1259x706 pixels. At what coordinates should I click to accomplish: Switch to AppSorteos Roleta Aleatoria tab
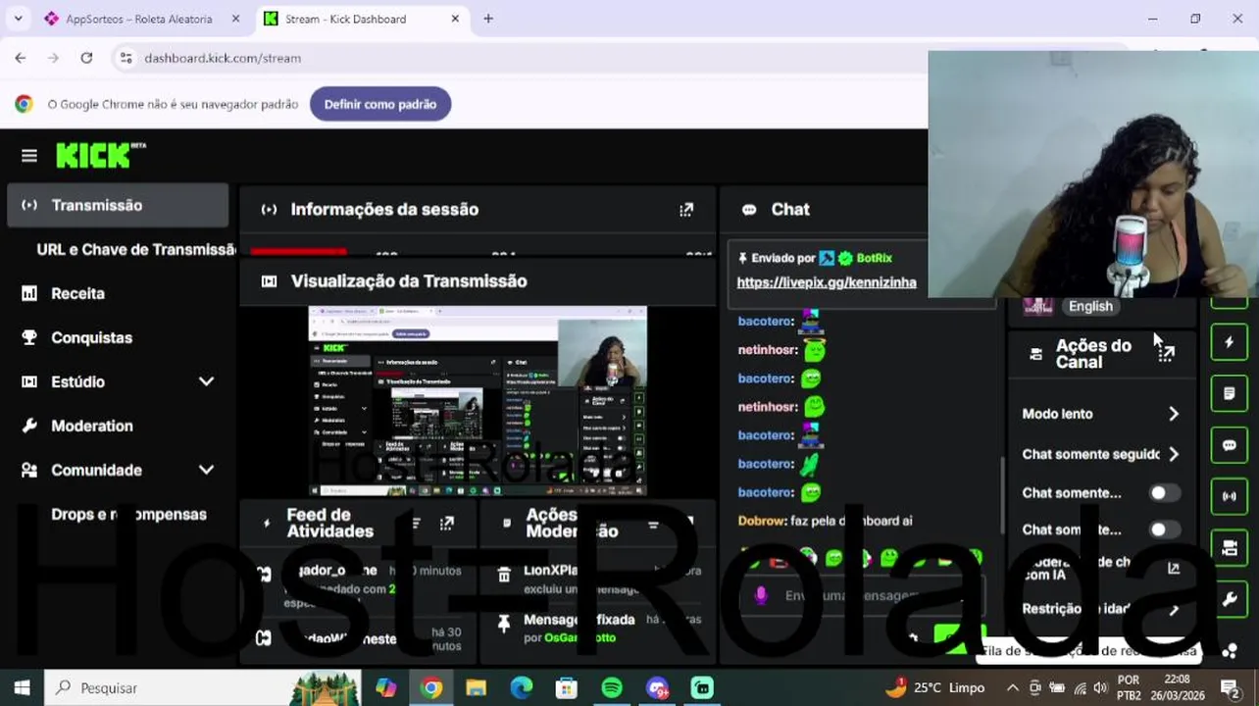click(x=138, y=19)
